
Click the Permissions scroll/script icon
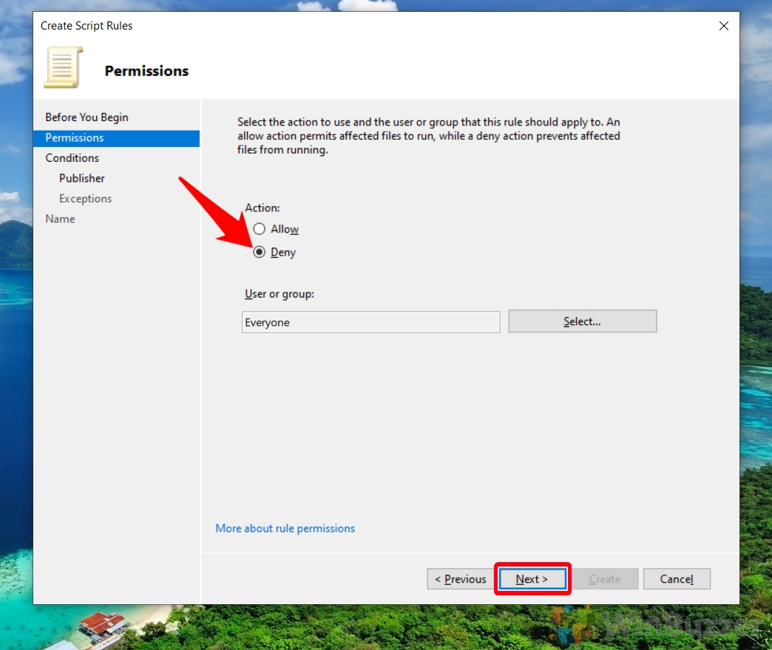pos(63,66)
